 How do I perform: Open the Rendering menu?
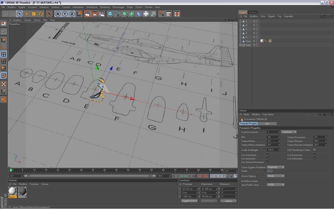click(104, 7)
